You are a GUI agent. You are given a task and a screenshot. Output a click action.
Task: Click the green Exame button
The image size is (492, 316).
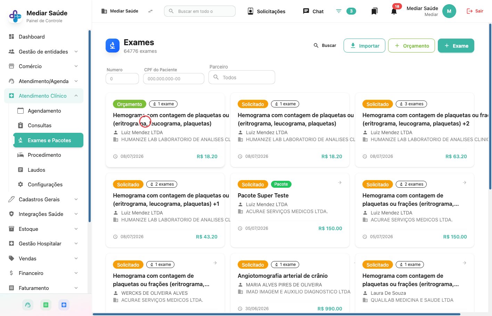point(456,46)
